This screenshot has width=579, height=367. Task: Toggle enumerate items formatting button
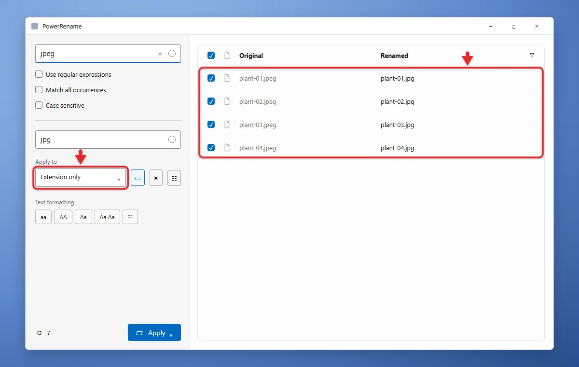pyautogui.click(x=130, y=217)
